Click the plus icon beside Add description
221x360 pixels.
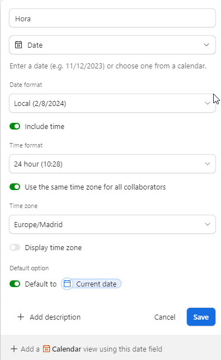pyautogui.click(x=21, y=317)
